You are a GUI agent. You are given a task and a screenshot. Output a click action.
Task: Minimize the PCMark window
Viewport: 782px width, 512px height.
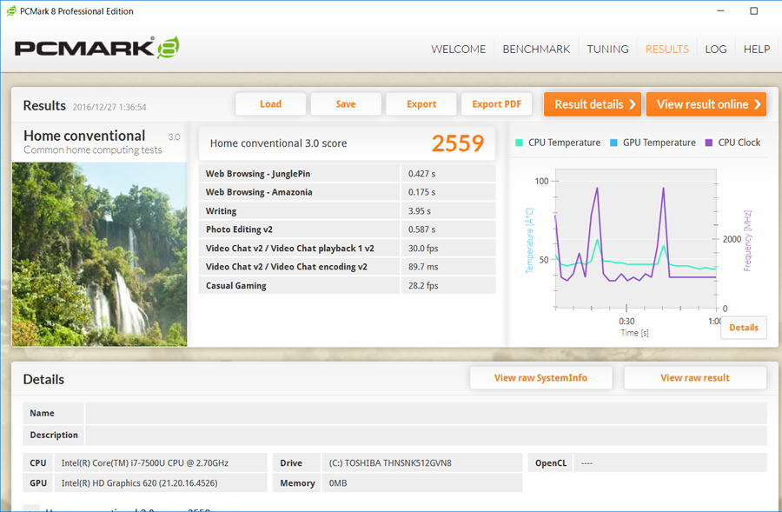(720, 11)
